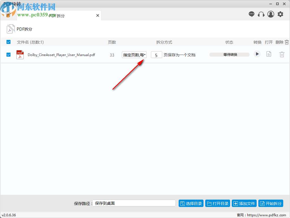Open the settings gear
290x218 pixels.
coord(280,14)
